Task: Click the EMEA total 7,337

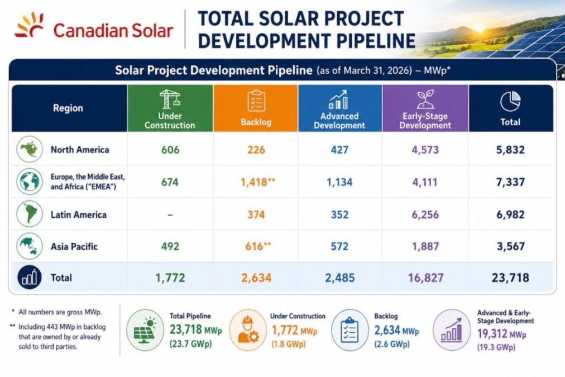Action: 510,182
